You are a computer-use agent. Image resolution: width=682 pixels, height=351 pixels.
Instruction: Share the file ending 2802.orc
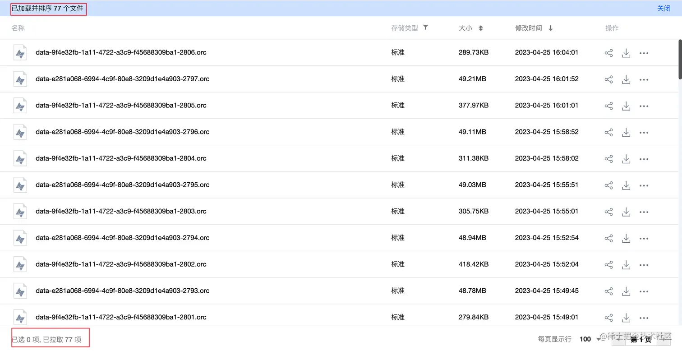pos(608,265)
